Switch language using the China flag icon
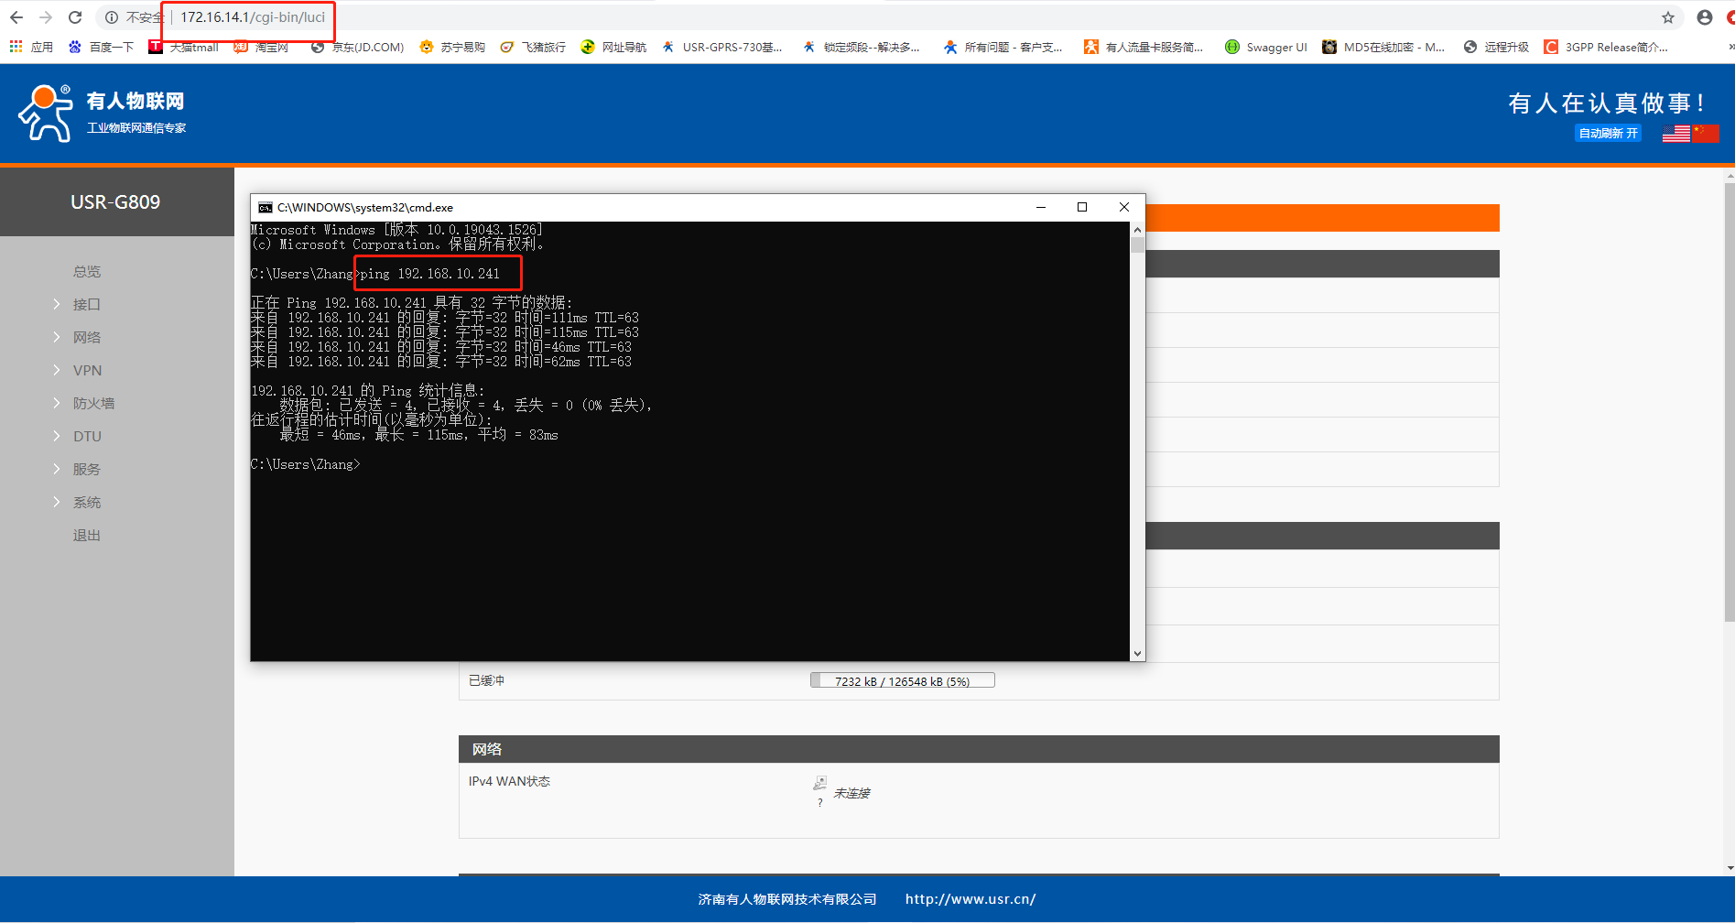The width and height of the screenshot is (1735, 923). [1706, 134]
